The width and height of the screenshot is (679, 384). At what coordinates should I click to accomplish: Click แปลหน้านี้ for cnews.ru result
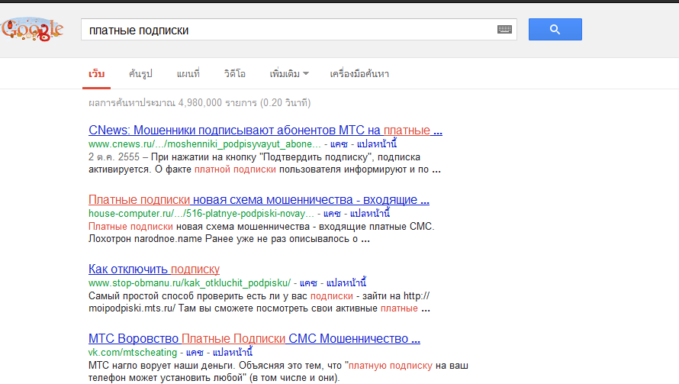377,144
